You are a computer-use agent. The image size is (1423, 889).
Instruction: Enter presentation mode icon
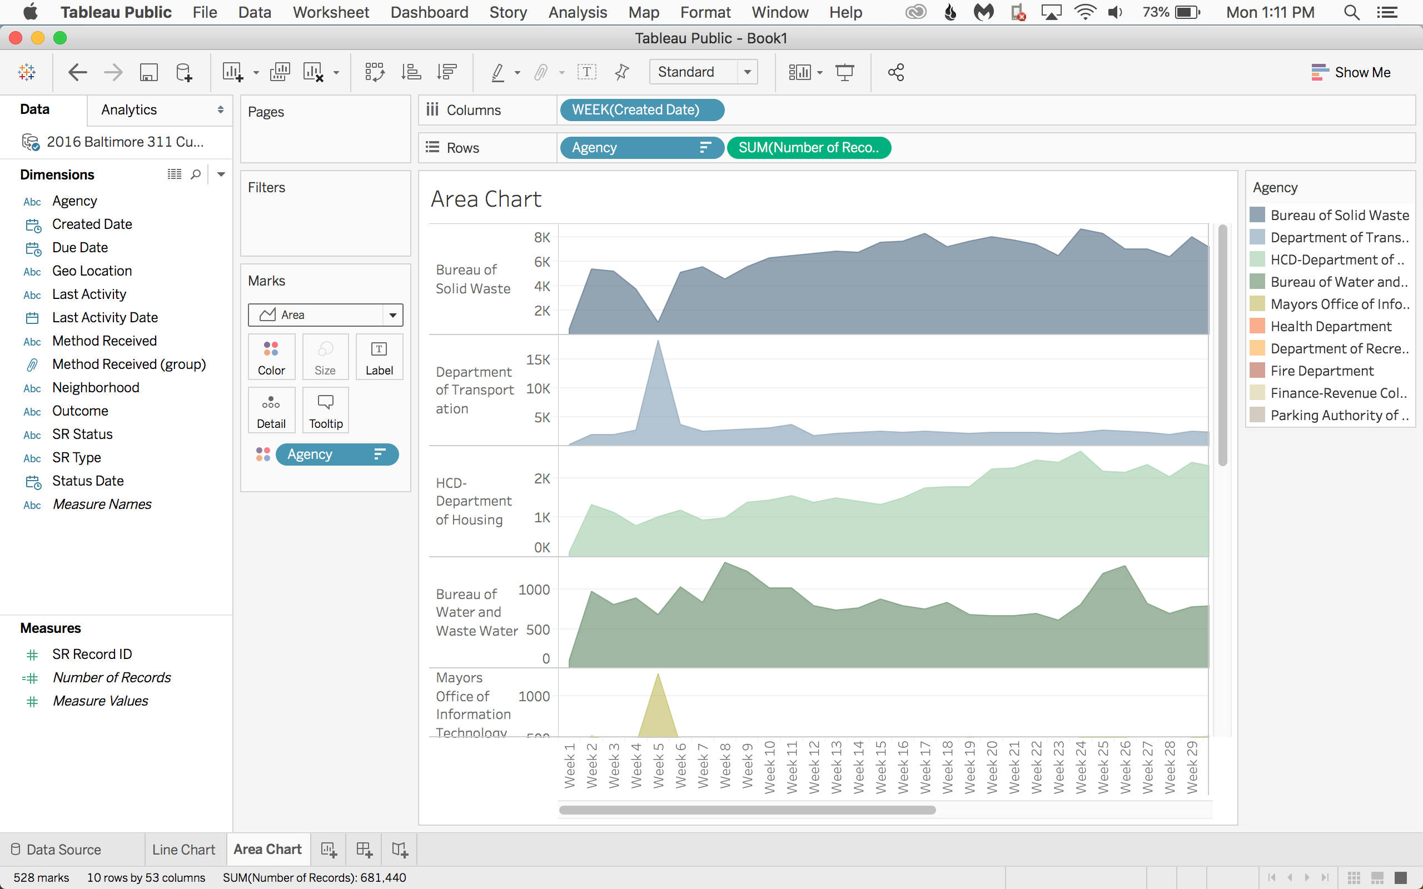point(845,72)
